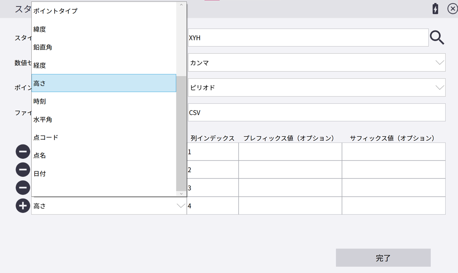
Task: Select 鉛直角 from the list
Action: click(104, 47)
